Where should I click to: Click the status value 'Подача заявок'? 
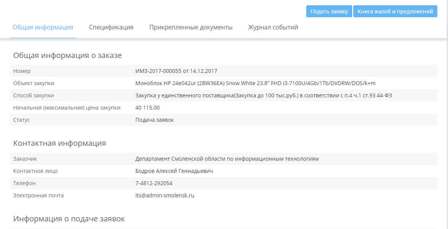(x=154, y=120)
